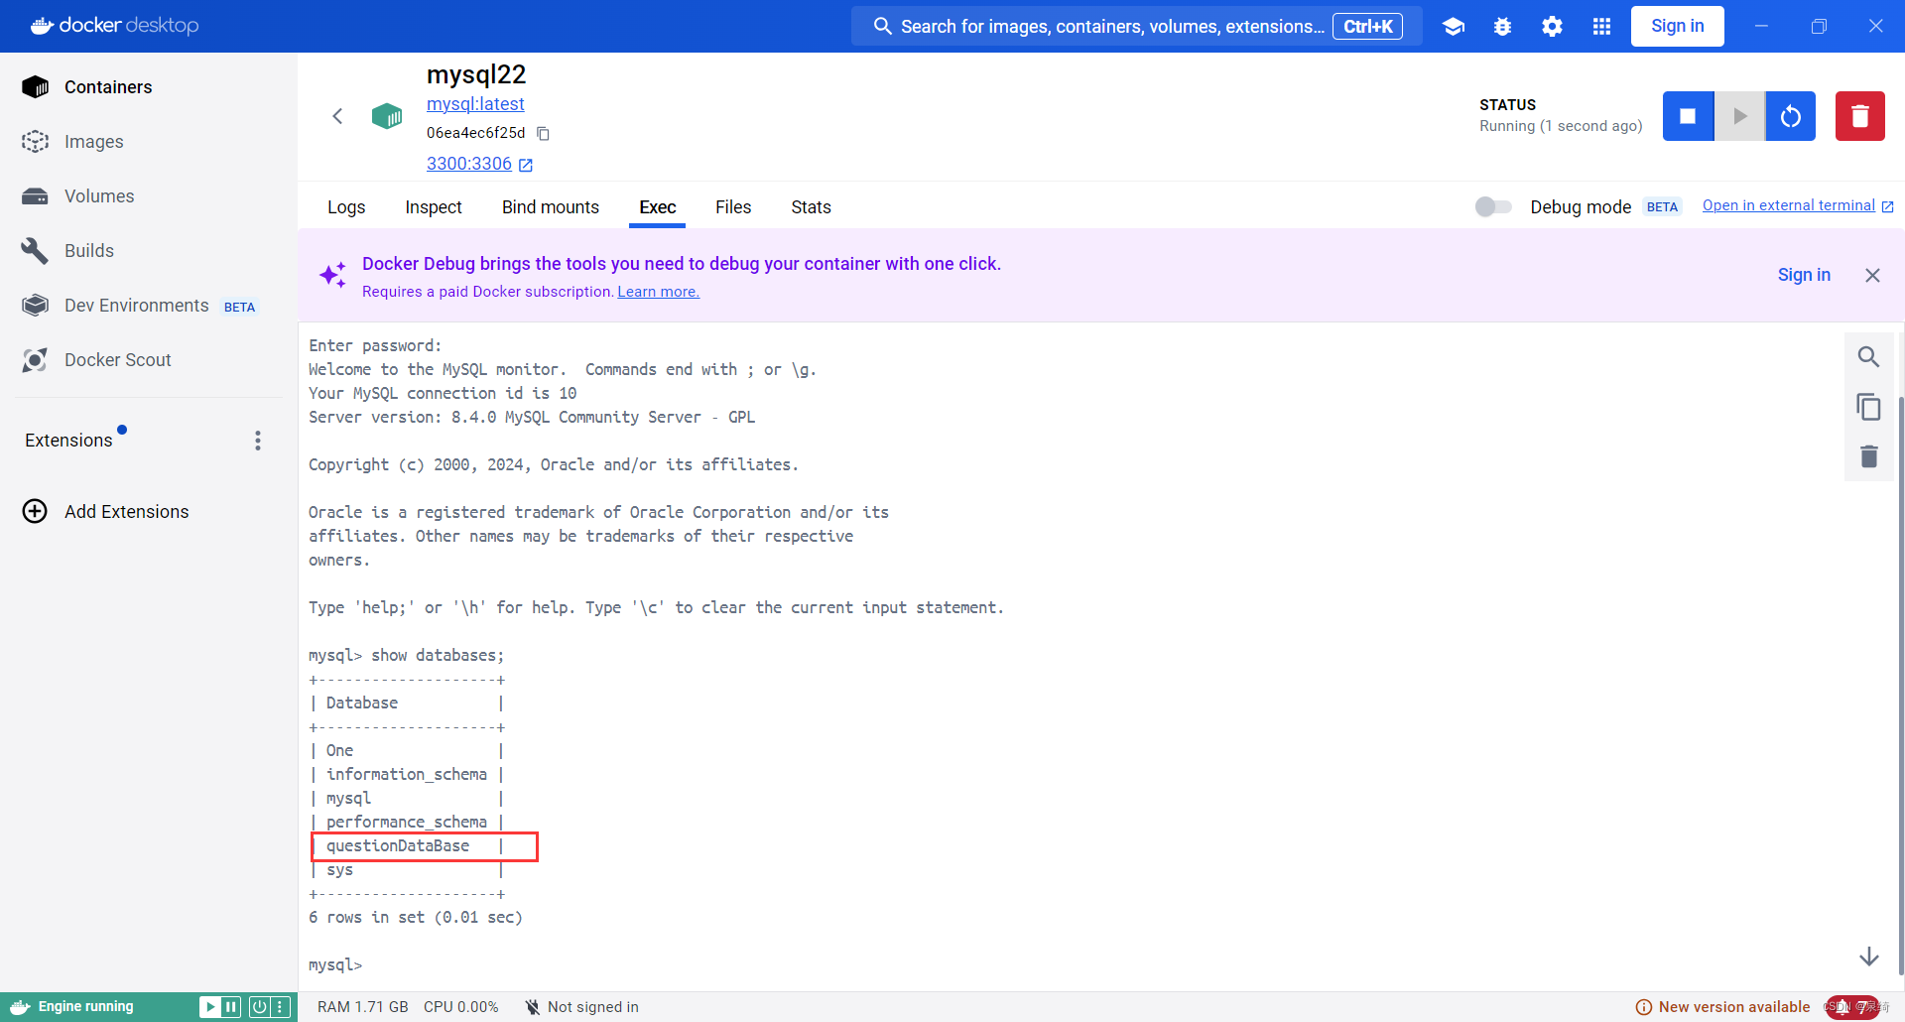
Task: Toggle Debug mode switch
Action: [x=1493, y=206]
